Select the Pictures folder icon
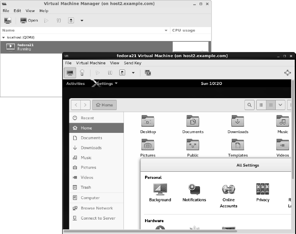This screenshot has height=234, width=296. coord(148,145)
